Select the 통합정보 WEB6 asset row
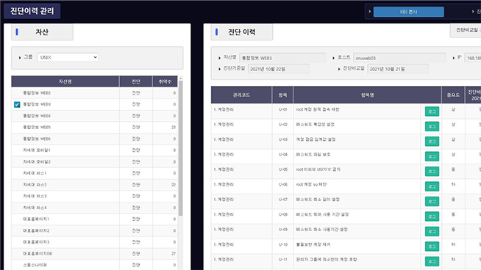Screen dimensions: 481x270 94,139
